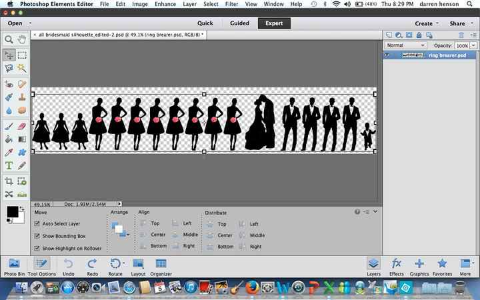Select the Straighten tool
Image resolution: width=480 pixels, height=300 pixels.
point(22,194)
